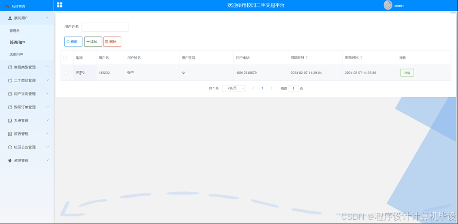Click the icon beside 二手商品管理
Screen dimensions: 458x224
point(10,80)
